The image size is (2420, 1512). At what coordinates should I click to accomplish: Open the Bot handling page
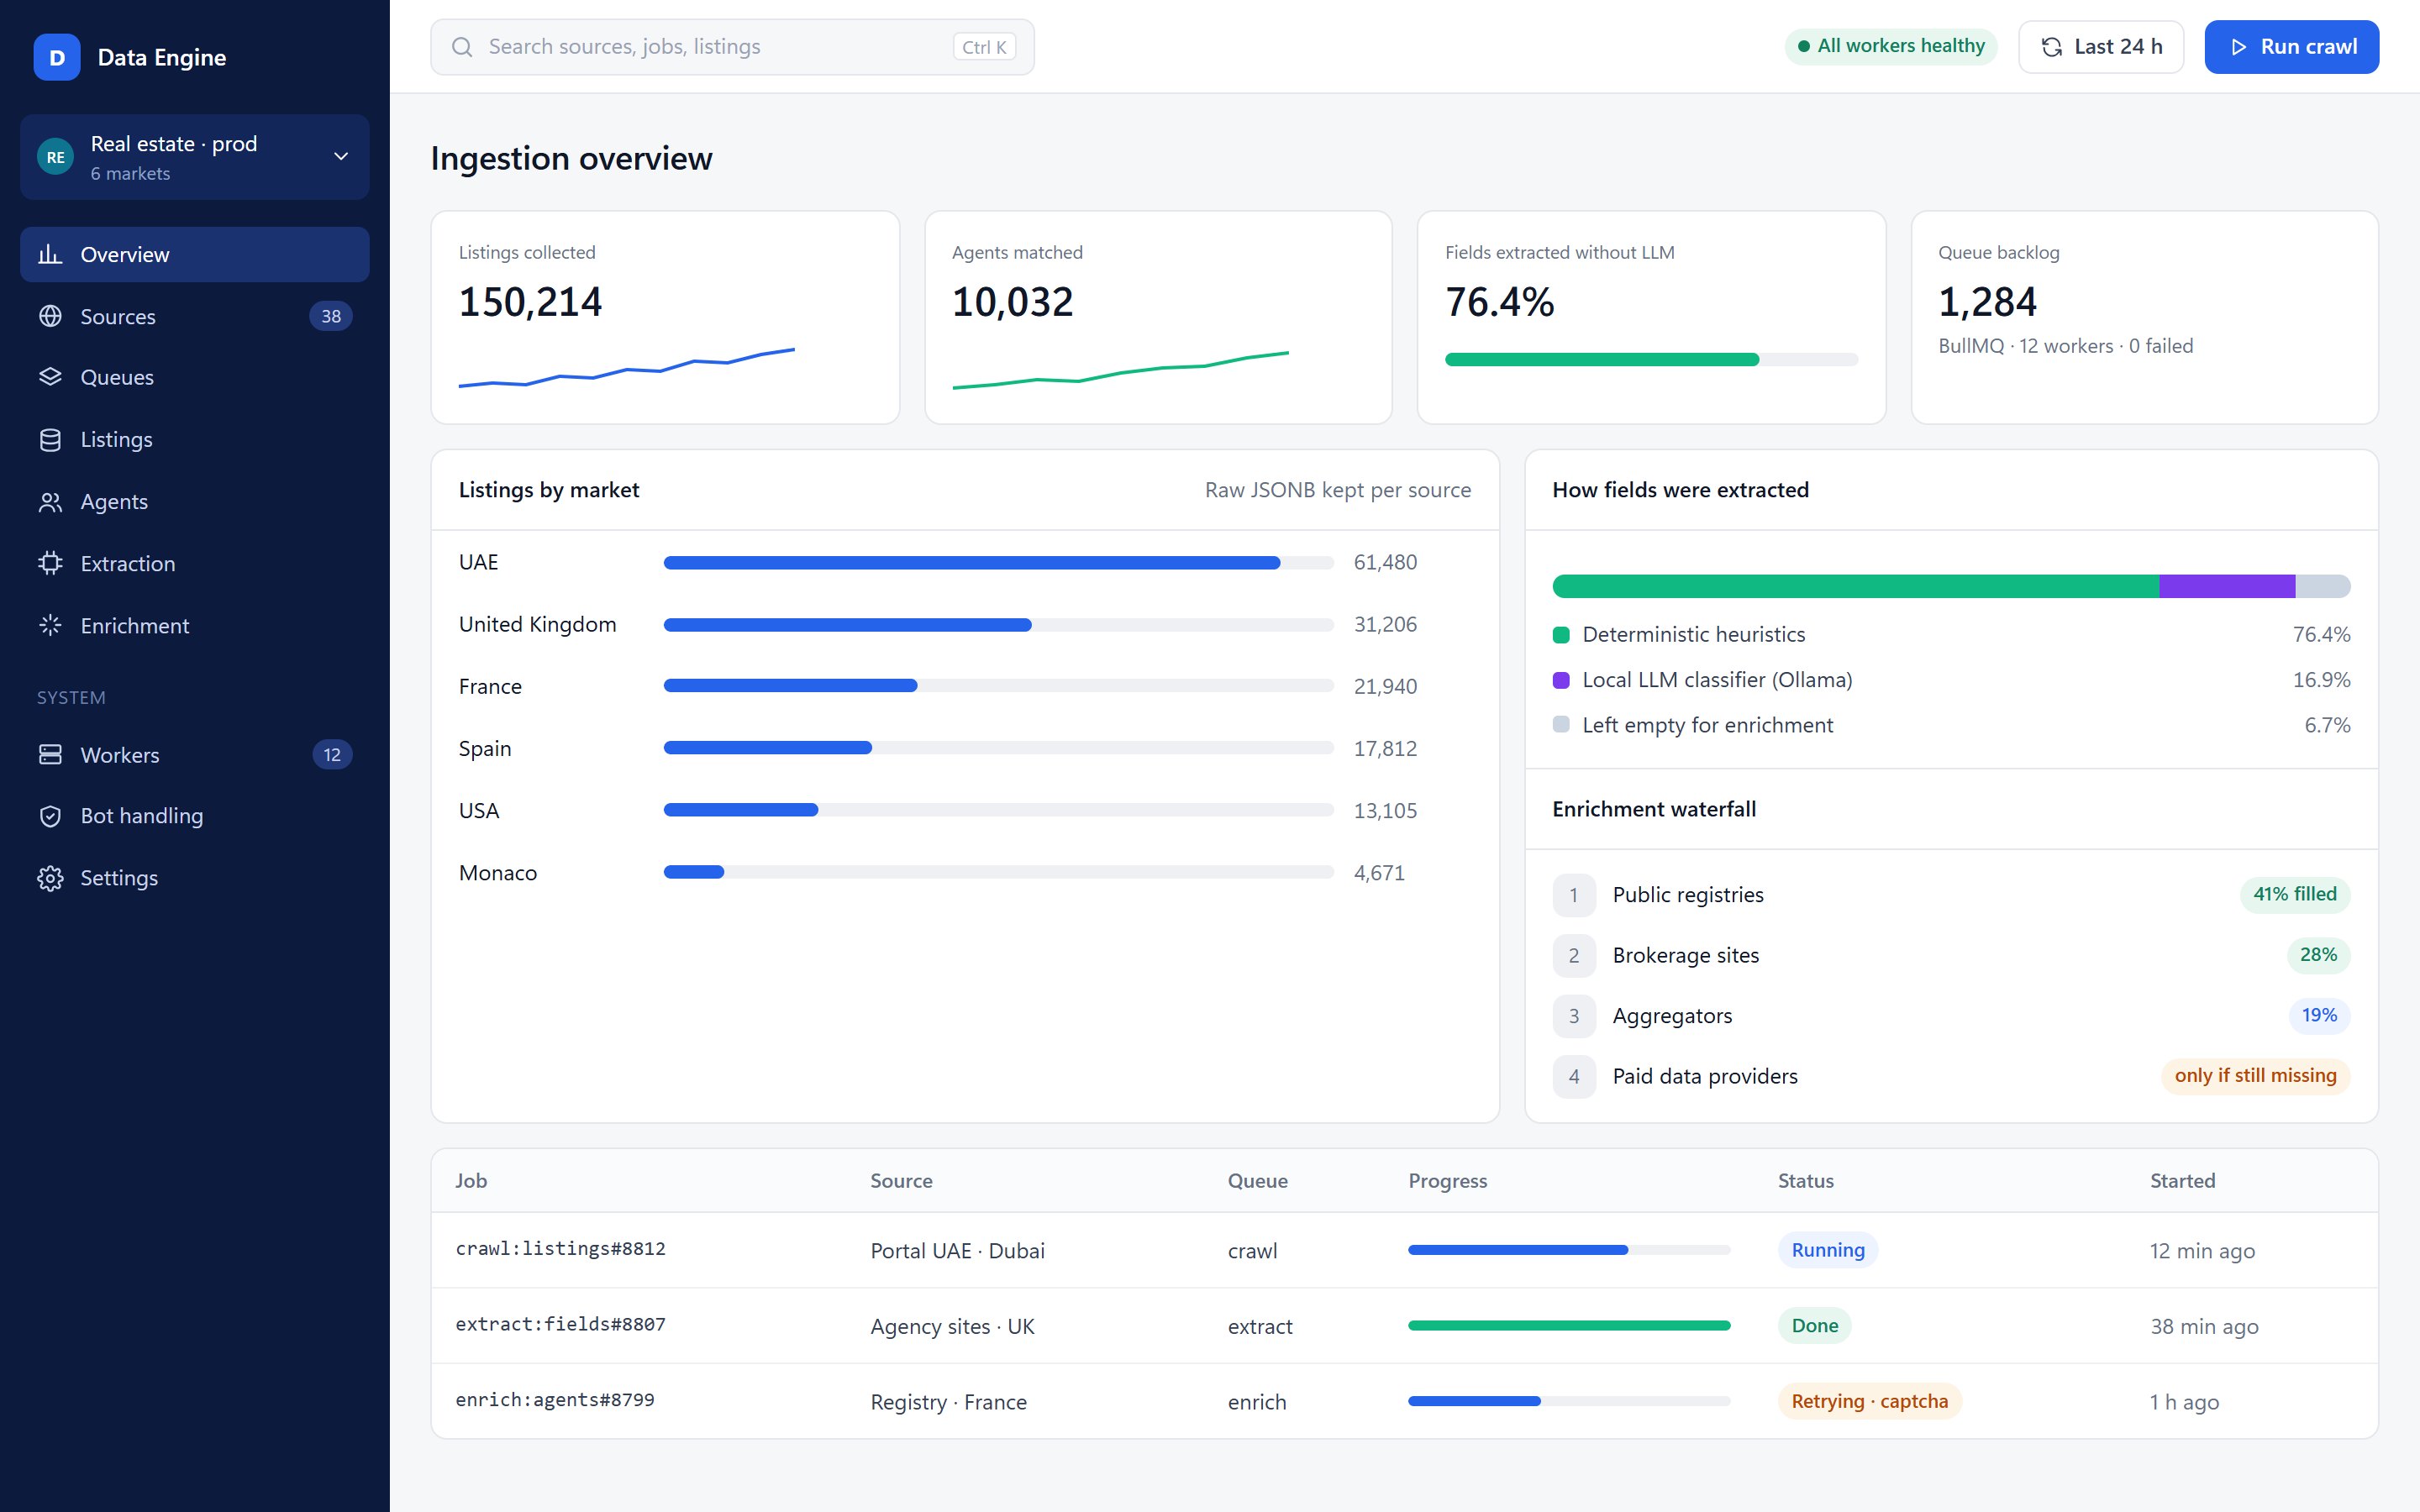195,816
